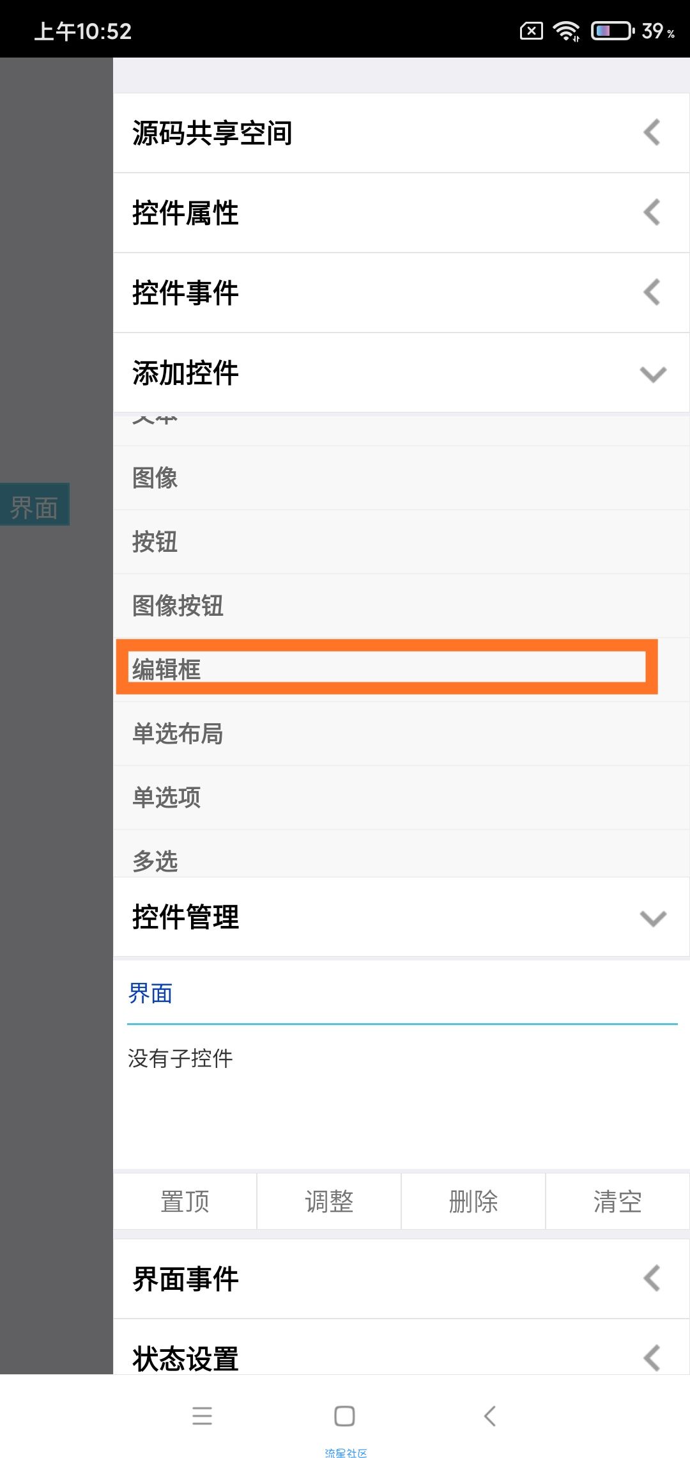Select the 界面 node in control manager

click(150, 994)
